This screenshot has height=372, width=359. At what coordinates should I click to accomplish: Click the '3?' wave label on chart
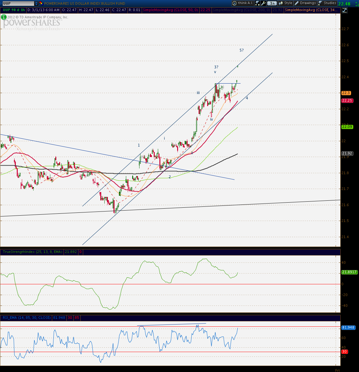(x=216, y=67)
